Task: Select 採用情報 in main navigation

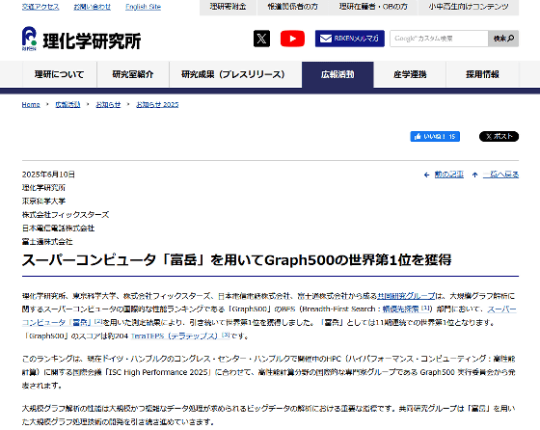Action: [x=482, y=74]
